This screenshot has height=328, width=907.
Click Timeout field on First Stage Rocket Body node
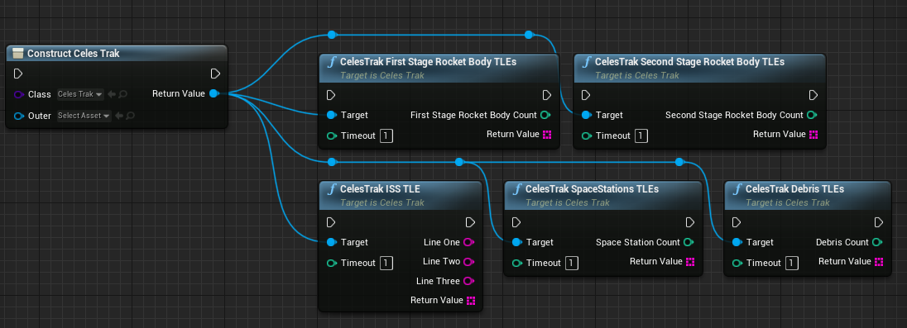386,135
